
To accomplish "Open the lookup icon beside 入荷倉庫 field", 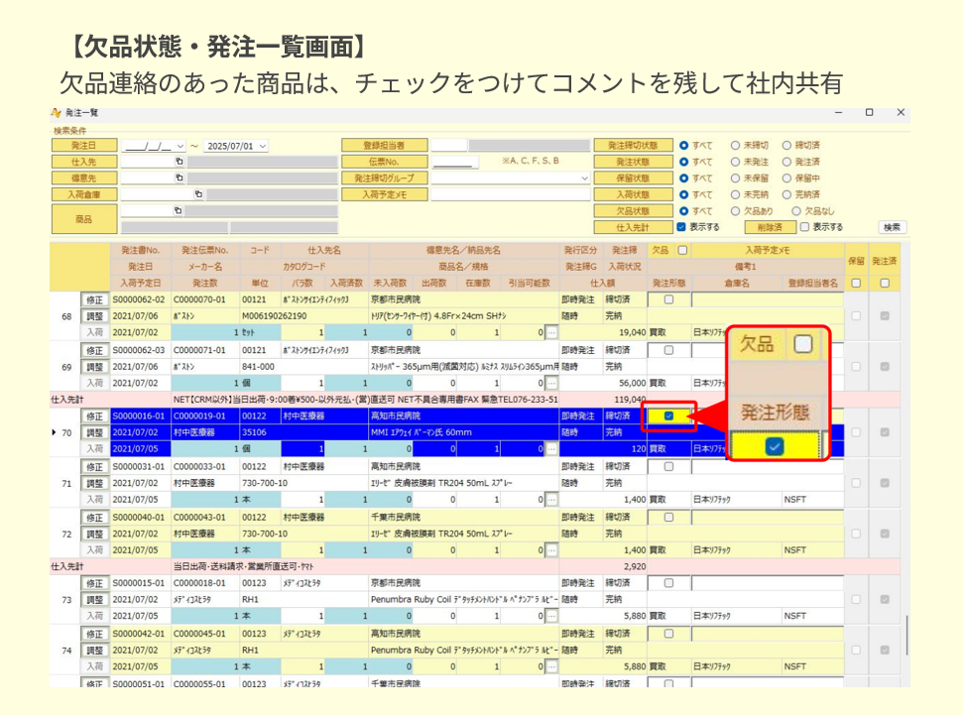I will click(198, 194).
